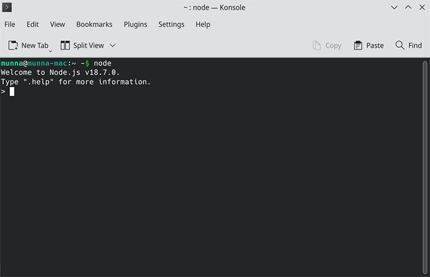Click the Split View button
Viewport: 430px width, 277px height.
[x=82, y=45]
